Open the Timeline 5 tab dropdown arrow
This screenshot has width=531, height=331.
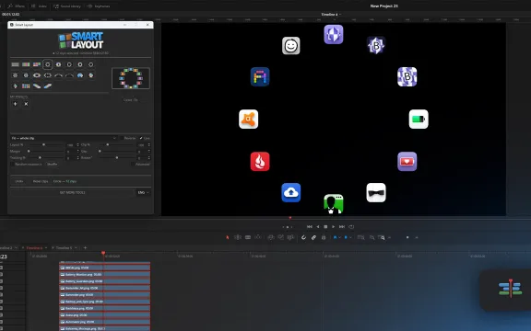click(76, 248)
